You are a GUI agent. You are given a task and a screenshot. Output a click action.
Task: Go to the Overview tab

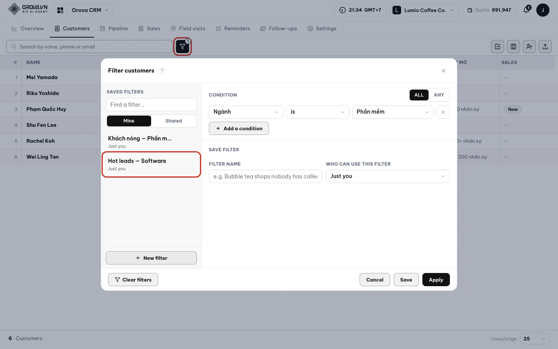click(28, 29)
